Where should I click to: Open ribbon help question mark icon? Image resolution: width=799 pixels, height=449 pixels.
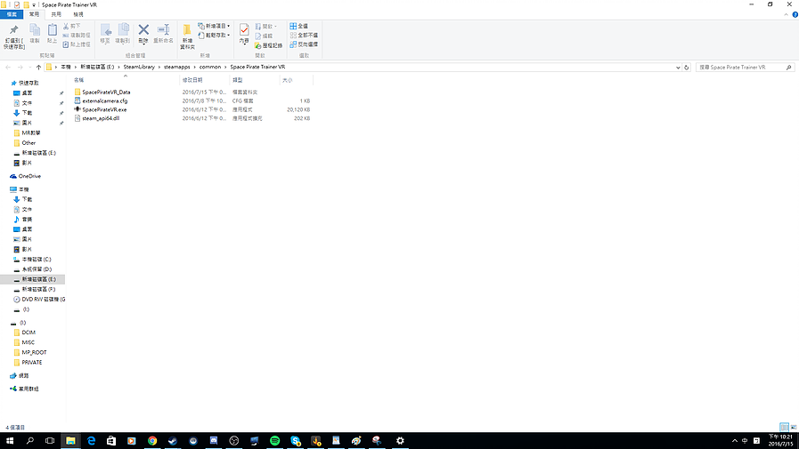tap(795, 15)
